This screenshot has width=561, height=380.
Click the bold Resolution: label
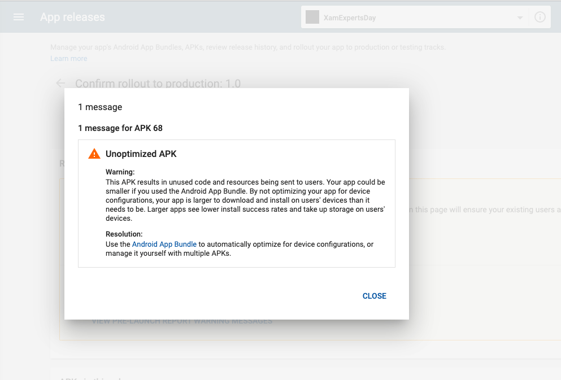click(124, 234)
